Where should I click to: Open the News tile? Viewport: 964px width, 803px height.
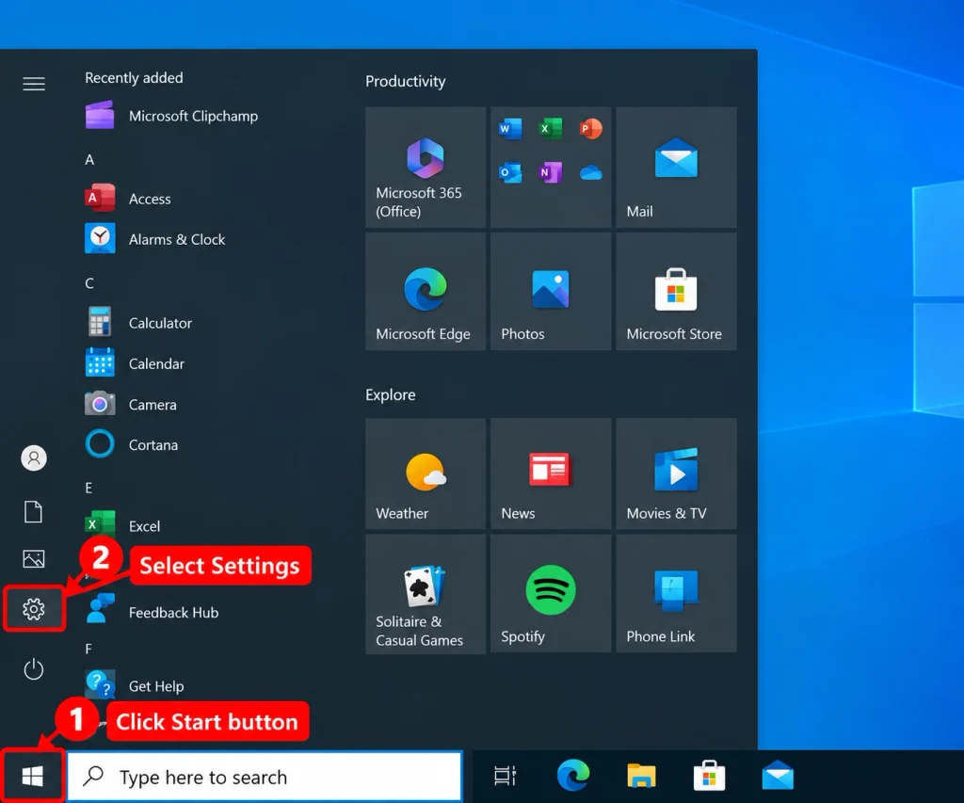click(x=551, y=474)
